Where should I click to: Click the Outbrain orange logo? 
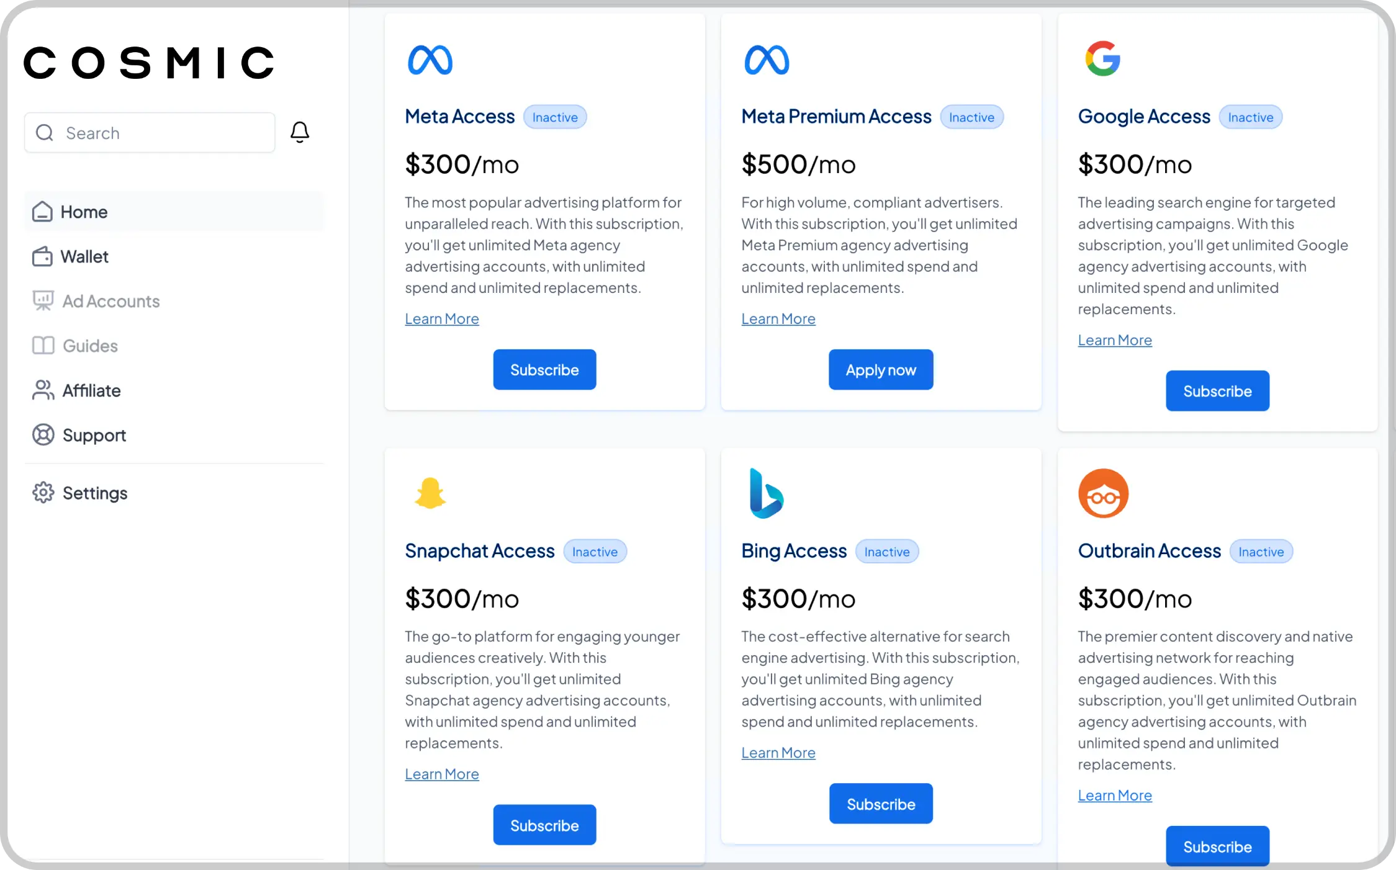tap(1103, 493)
